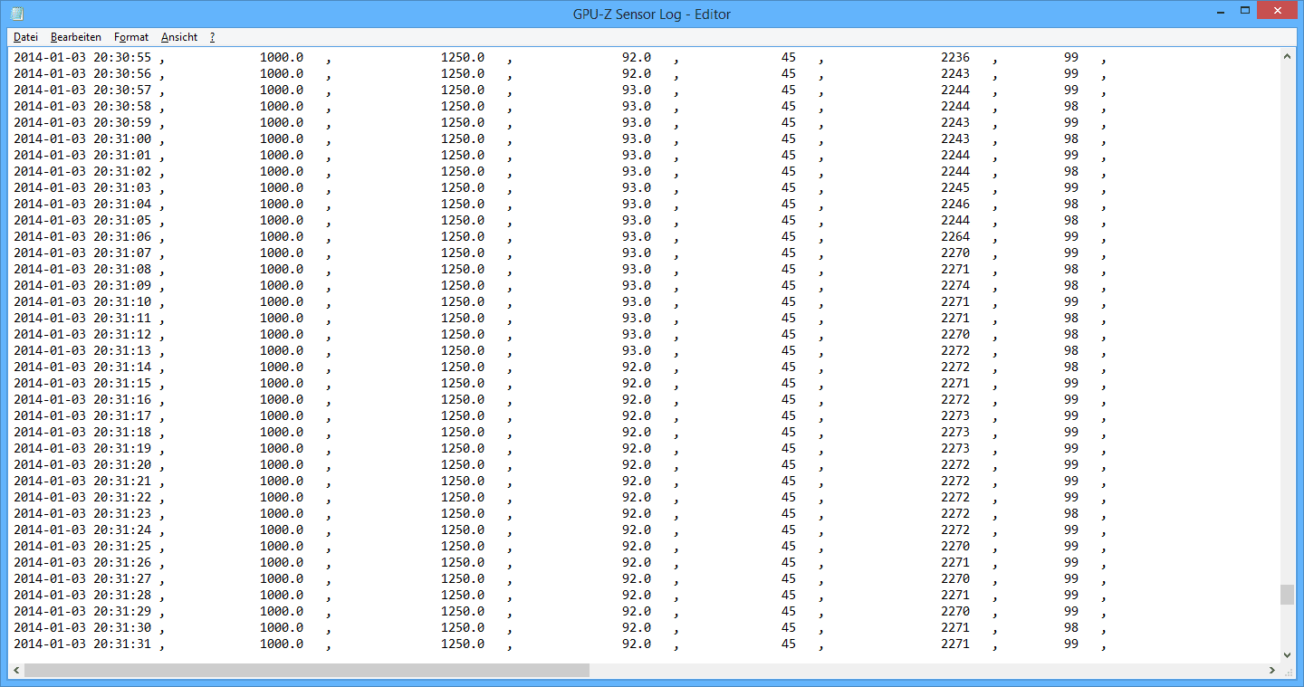Minimize the Editor window
This screenshot has width=1304, height=687.
coord(1219,11)
